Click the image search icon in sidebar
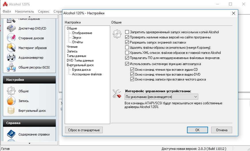 (11, 20)
